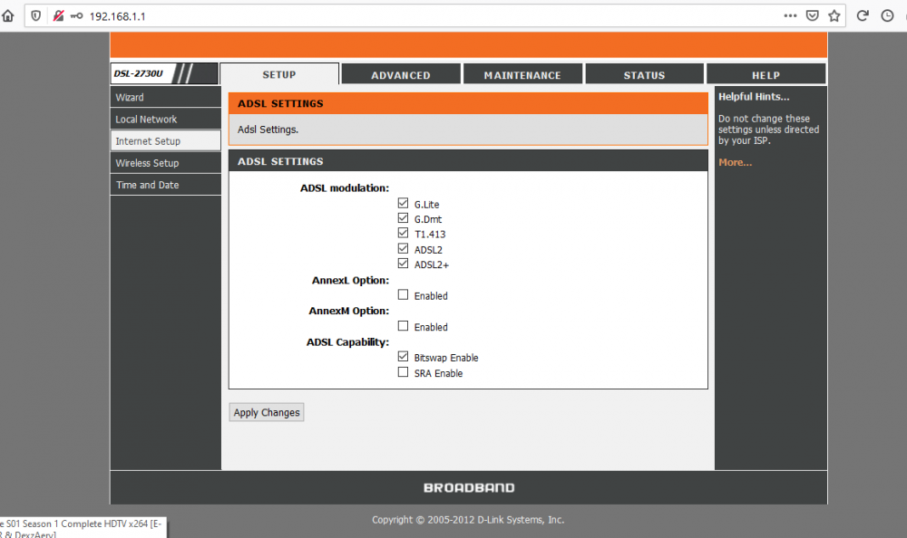Disable the Bitswap Enable checkbox
The width and height of the screenshot is (907, 538).
click(403, 357)
